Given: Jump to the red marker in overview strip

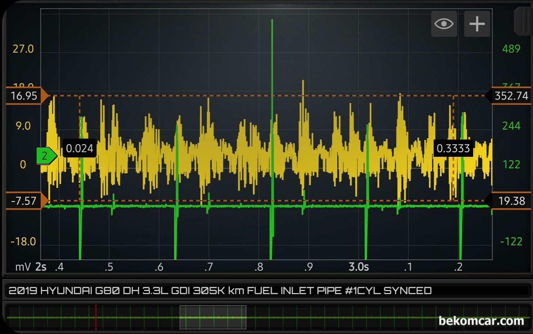Looking at the screenshot, I should pyautogui.click(x=96, y=317).
